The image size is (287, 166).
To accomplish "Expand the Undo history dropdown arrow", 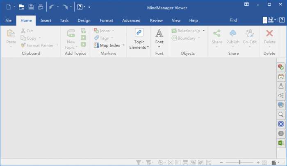I will [58, 7].
